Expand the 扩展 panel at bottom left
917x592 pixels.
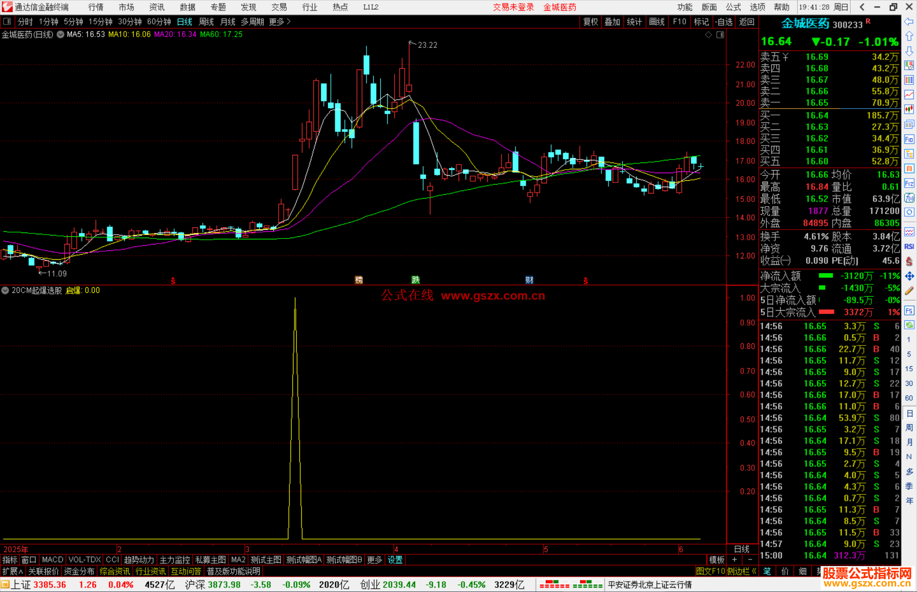13,571
